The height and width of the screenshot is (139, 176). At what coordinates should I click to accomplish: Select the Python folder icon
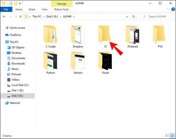click(50, 61)
